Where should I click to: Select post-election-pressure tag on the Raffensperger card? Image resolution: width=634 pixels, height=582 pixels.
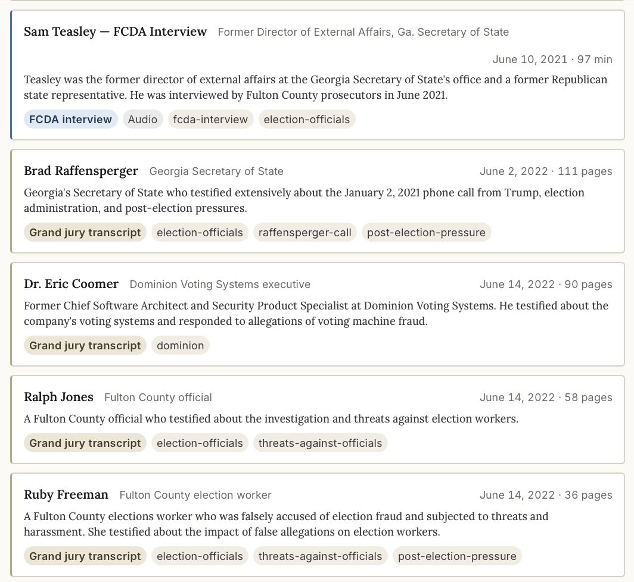426,233
